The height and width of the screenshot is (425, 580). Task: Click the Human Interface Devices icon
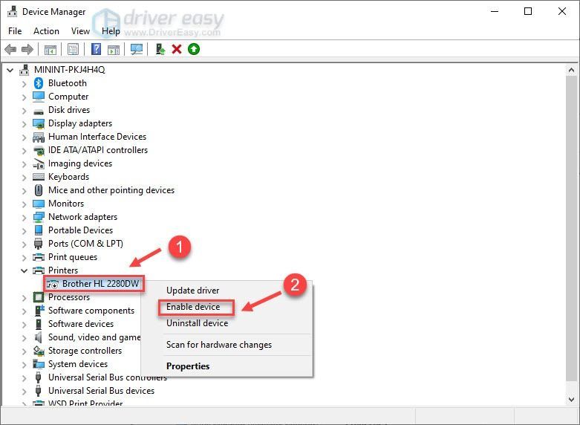click(39, 137)
